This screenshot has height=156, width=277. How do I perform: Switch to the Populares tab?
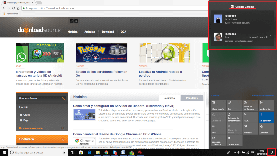(x=192, y=98)
